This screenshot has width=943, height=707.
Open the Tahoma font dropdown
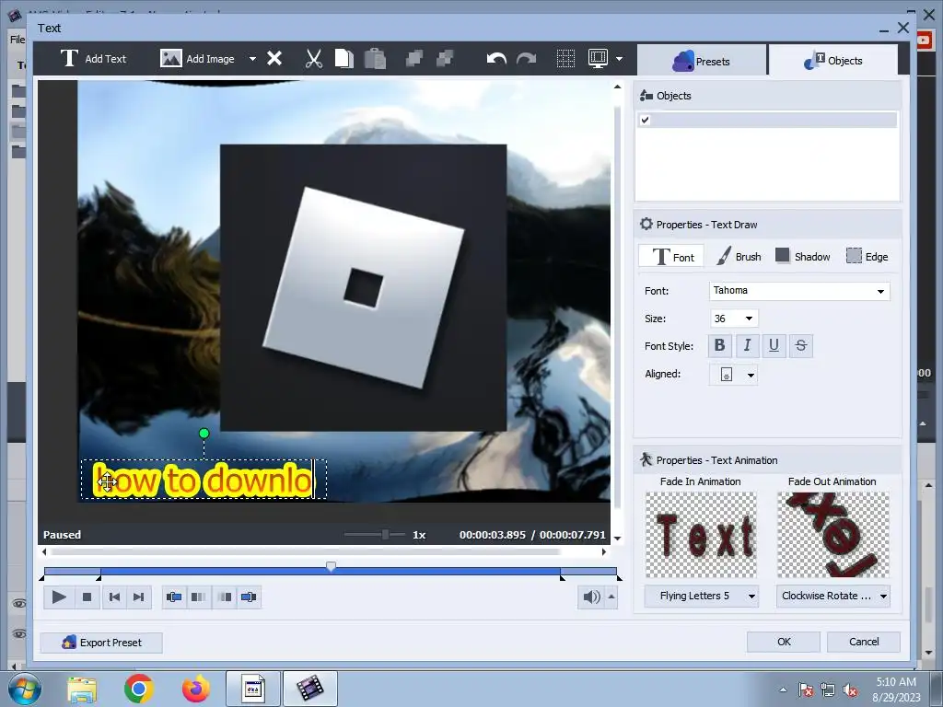799,290
